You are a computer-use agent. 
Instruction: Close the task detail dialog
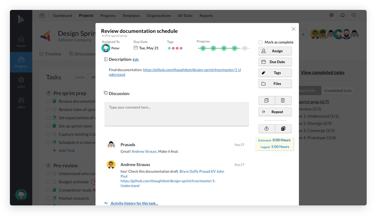click(293, 29)
